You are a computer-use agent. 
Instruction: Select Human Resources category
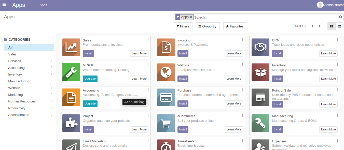[x=22, y=101]
